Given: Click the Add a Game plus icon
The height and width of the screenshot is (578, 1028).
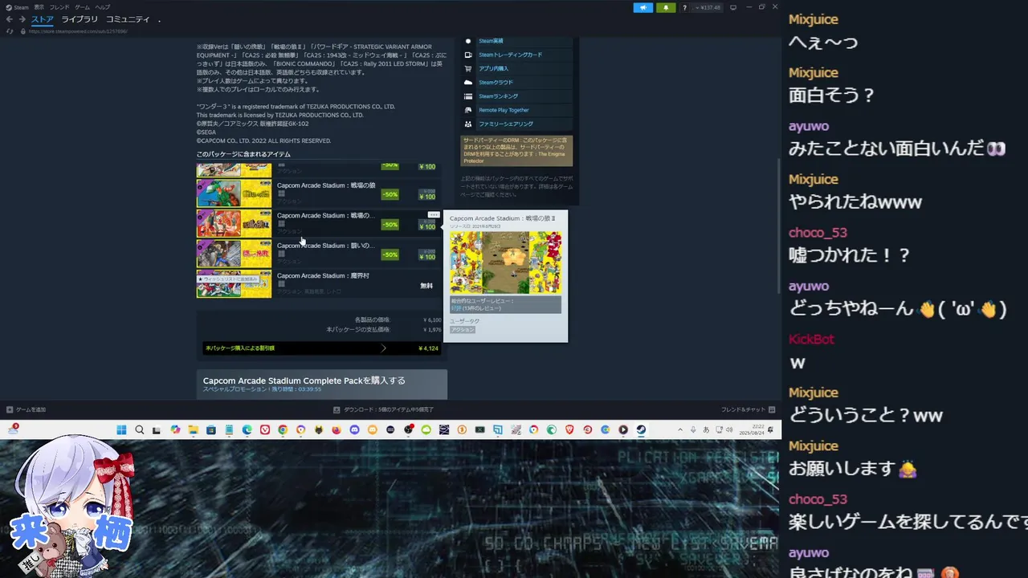Looking at the screenshot, I should tap(10, 409).
